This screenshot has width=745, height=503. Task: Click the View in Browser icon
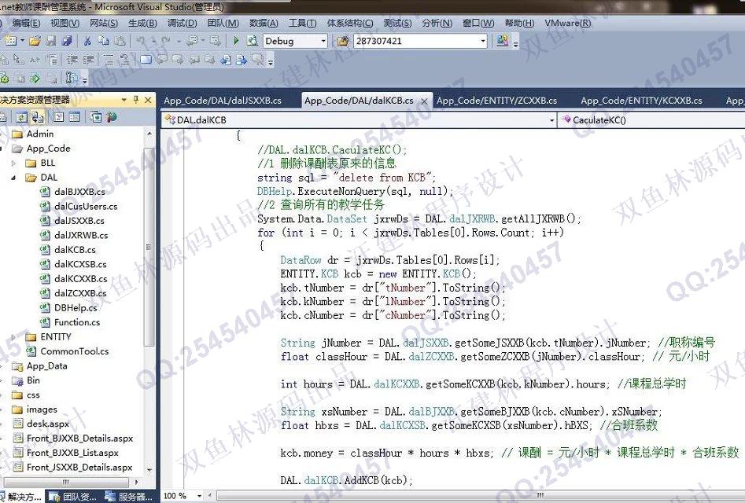[252, 41]
